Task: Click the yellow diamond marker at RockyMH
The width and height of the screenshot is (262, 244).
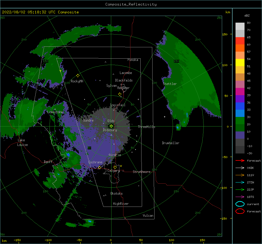Action: (78, 76)
